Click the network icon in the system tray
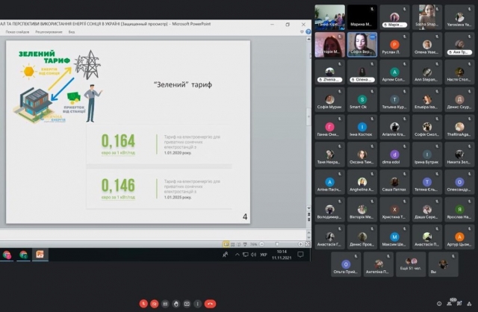This screenshot has width=478, height=312. (246, 255)
